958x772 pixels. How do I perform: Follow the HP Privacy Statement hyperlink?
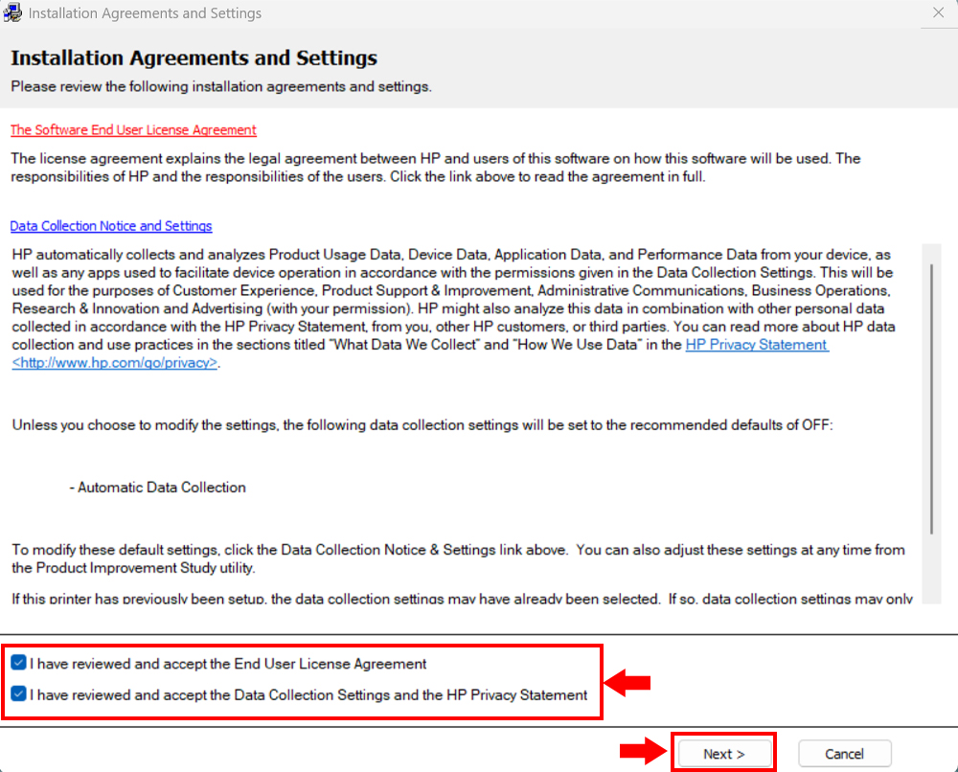pos(756,345)
